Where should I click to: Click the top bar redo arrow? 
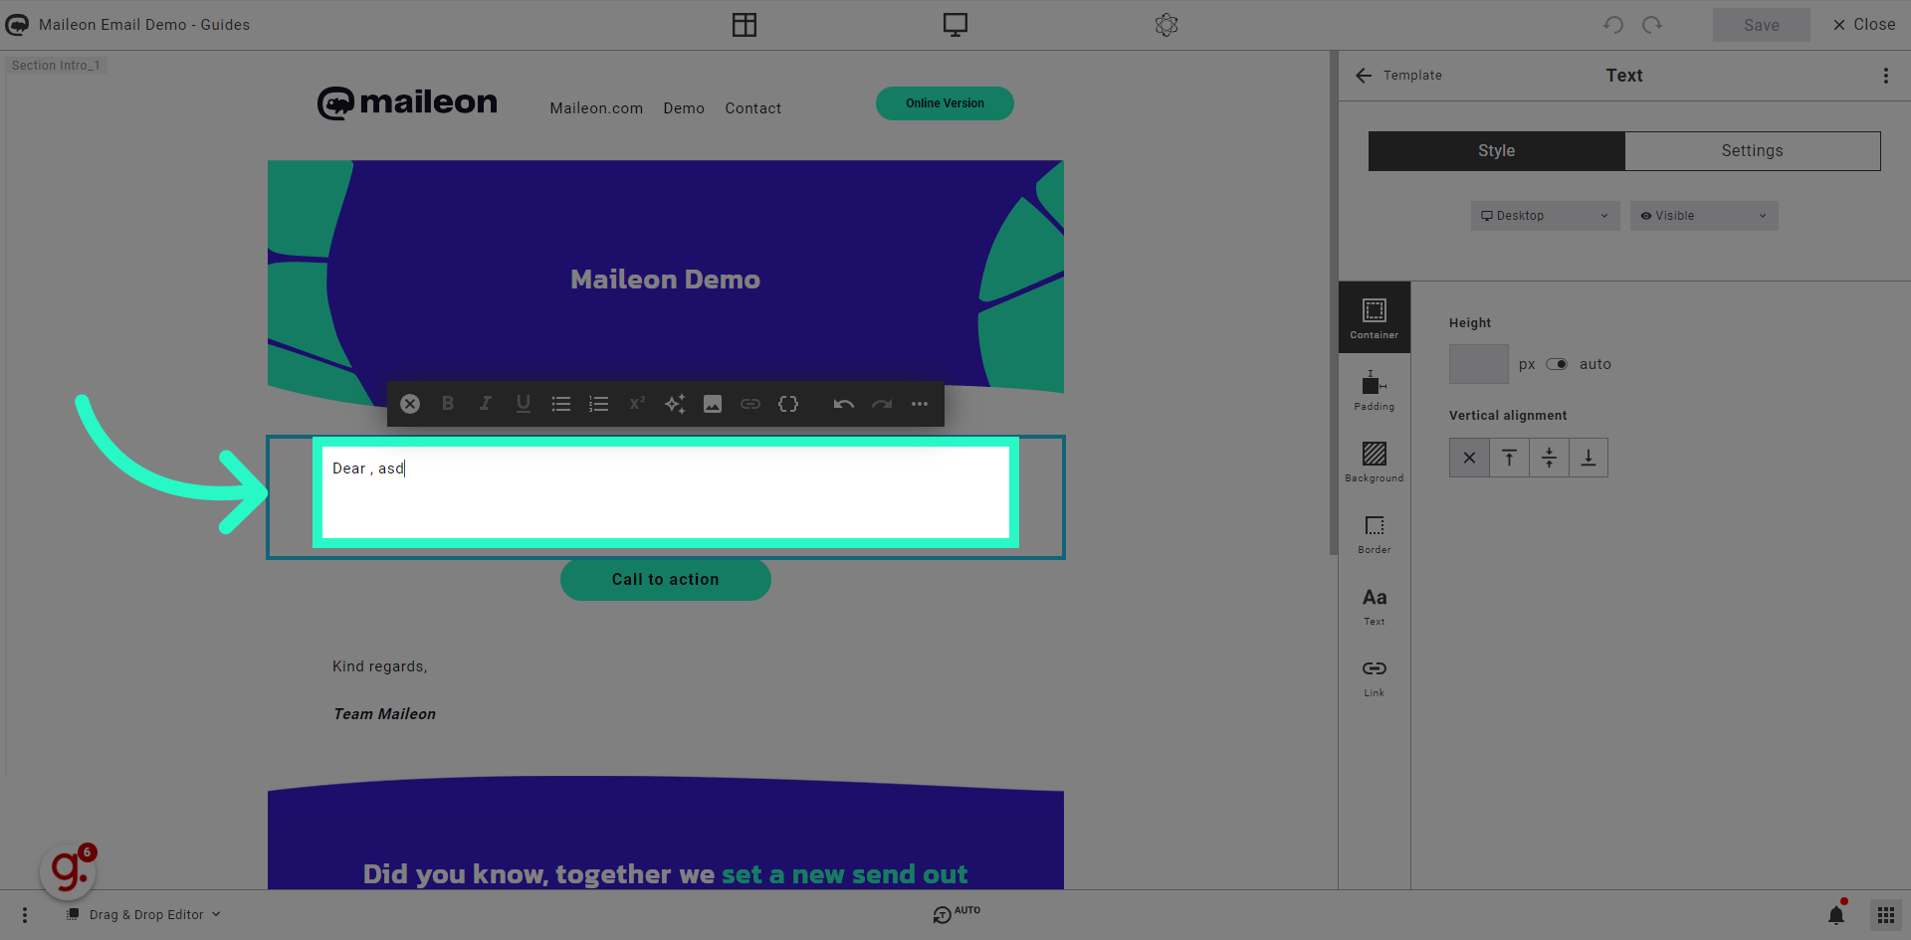point(1652,25)
